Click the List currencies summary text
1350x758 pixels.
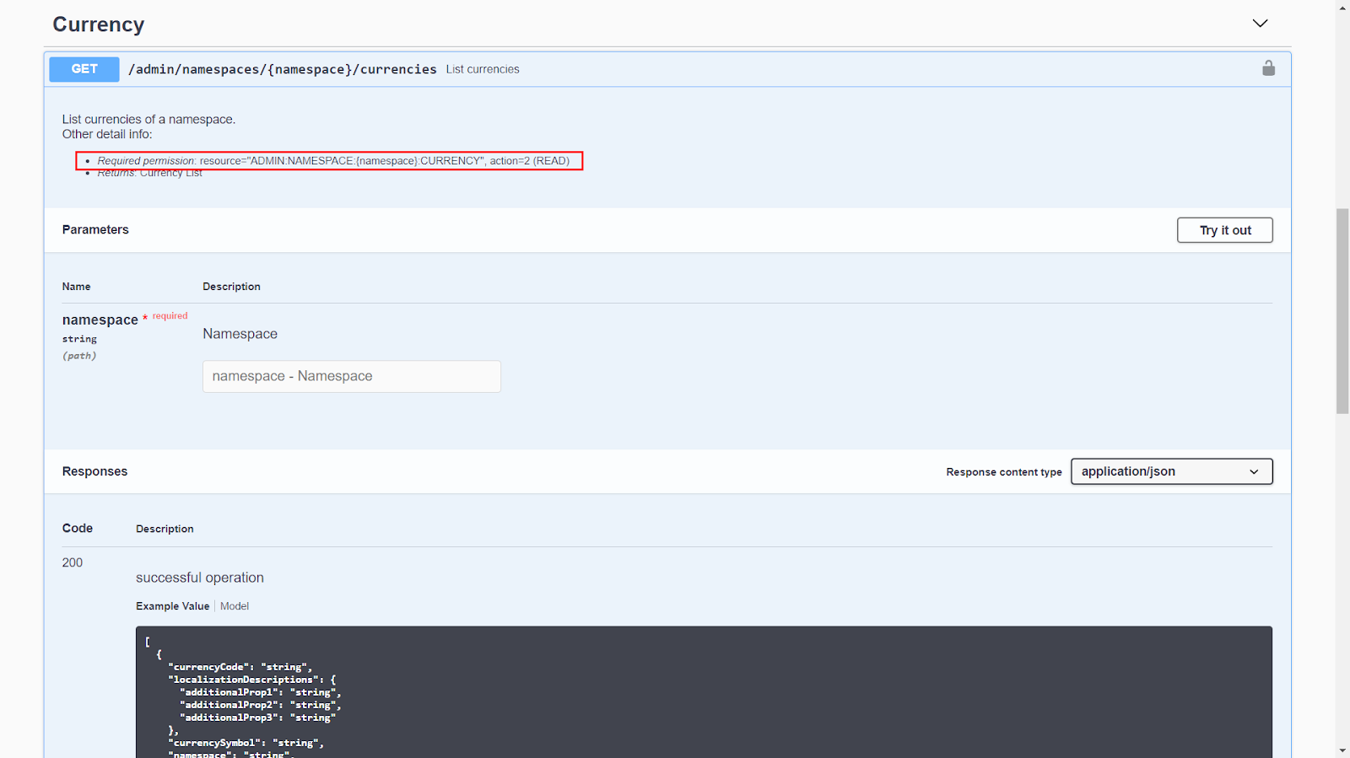483,69
